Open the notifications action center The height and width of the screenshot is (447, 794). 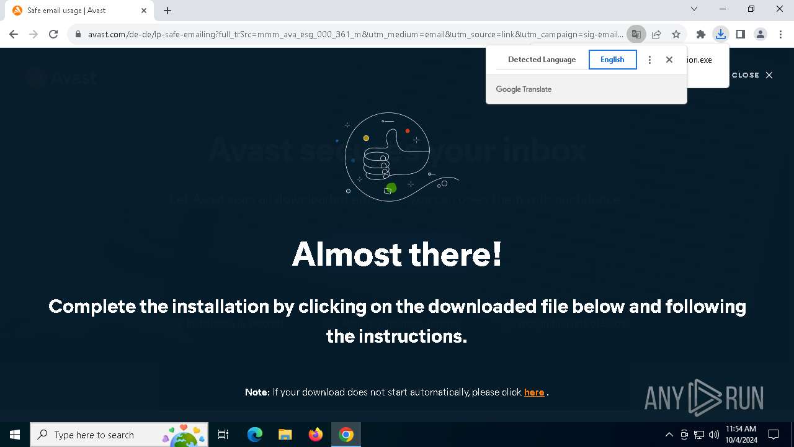coord(774,435)
